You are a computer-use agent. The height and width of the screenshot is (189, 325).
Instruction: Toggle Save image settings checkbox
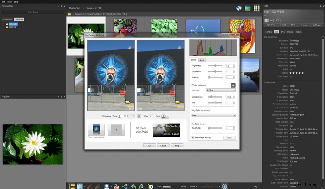192,137
